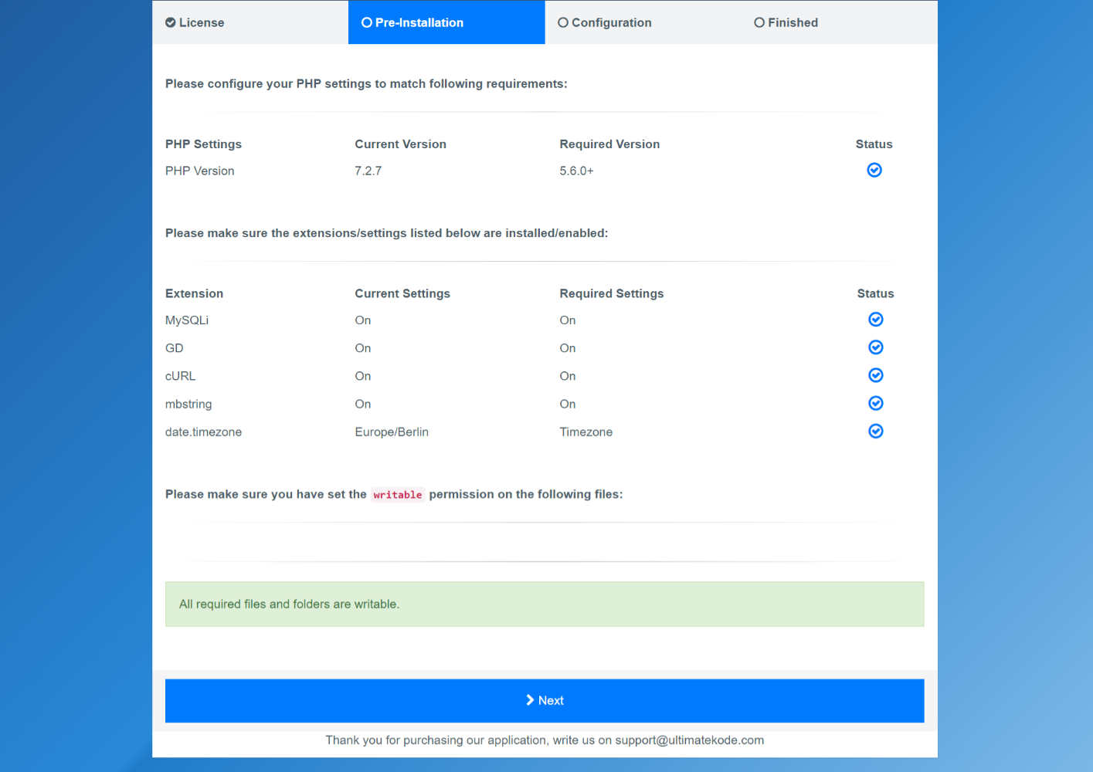Click the 'Timezone' required setting cell
This screenshot has height=772, width=1093.
pyautogui.click(x=586, y=432)
